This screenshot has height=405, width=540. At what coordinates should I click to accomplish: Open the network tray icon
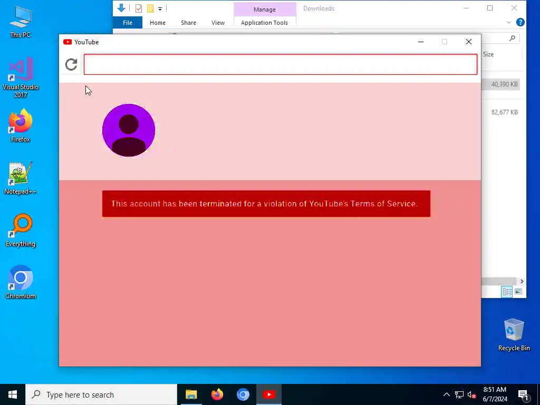[459, 394]
